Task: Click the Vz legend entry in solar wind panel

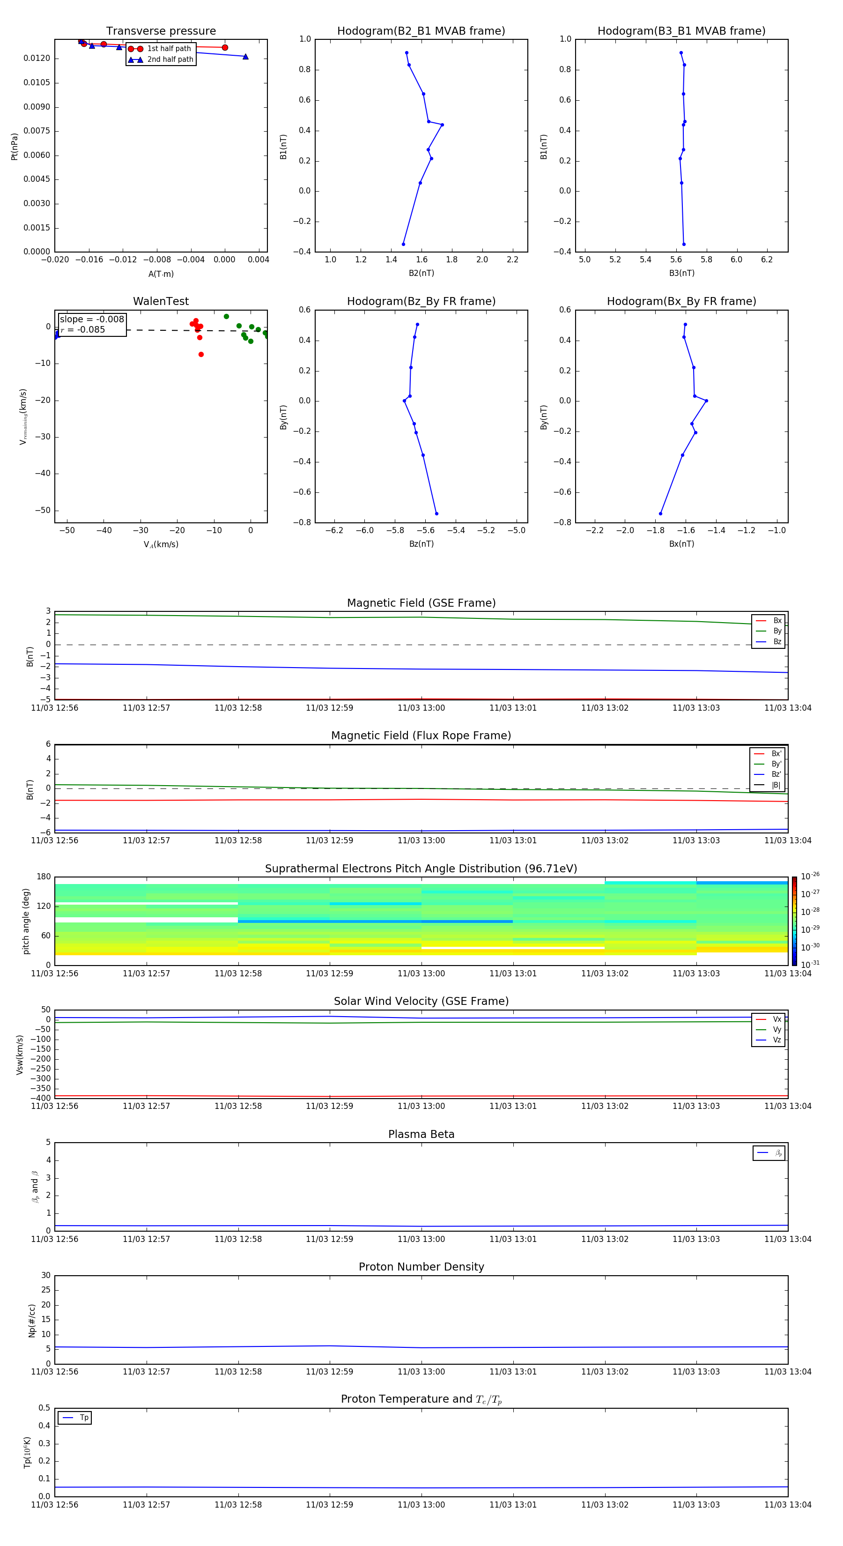Action: point(769,1040)
